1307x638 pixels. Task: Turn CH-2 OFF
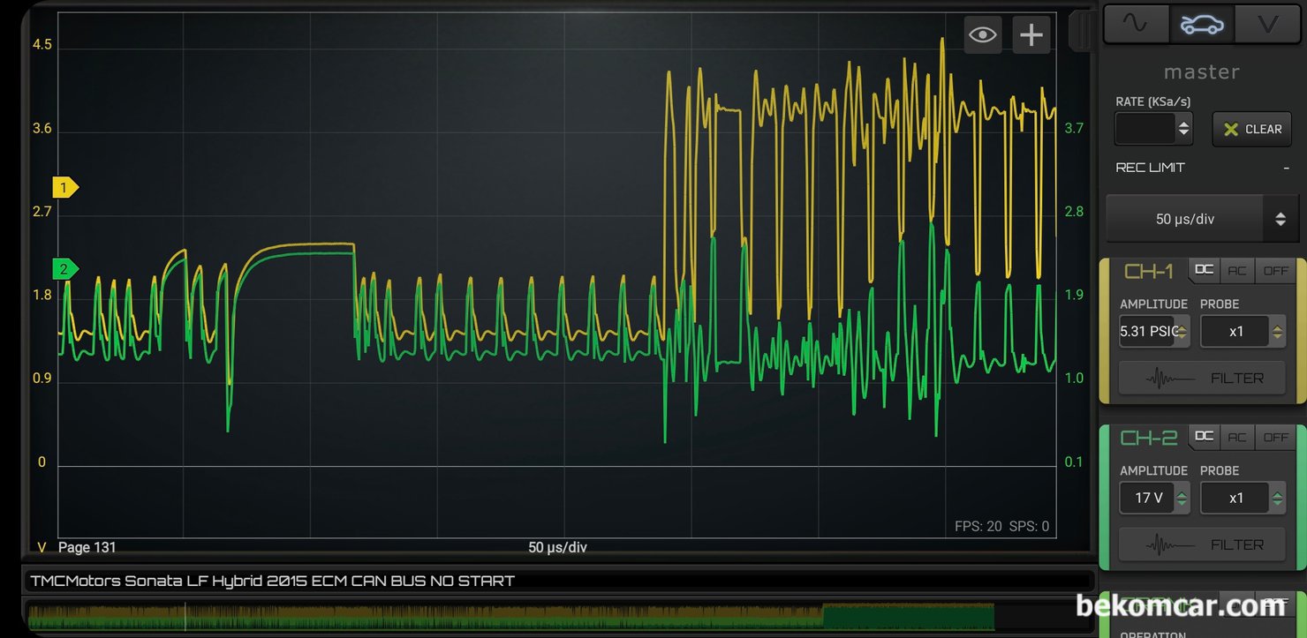(x=1275, y=437)
